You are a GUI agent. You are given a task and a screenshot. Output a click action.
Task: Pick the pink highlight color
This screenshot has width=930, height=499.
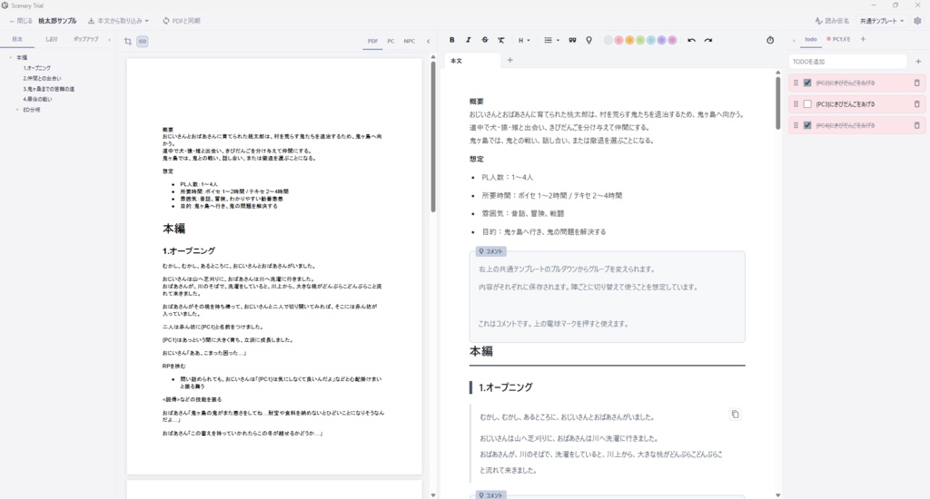point(618,40)
